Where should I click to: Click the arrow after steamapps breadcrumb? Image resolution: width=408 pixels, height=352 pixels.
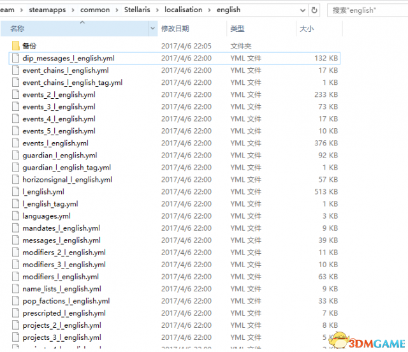tap(73, 10)
